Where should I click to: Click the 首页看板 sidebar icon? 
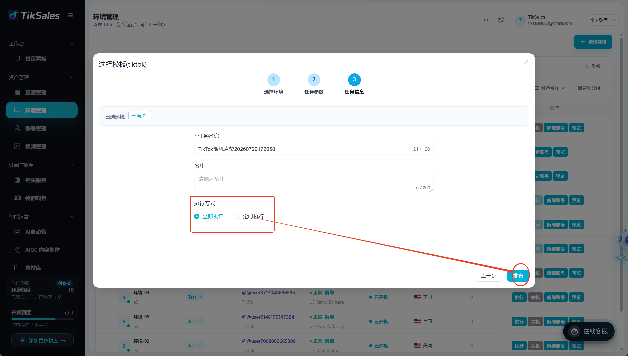(17, 59)
